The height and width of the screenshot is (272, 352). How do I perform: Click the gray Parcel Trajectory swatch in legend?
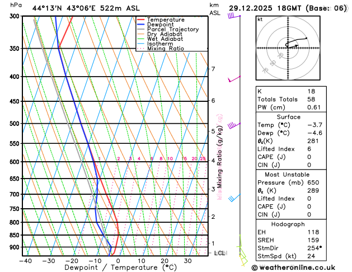pyautogui.click(x=141, y=30)
